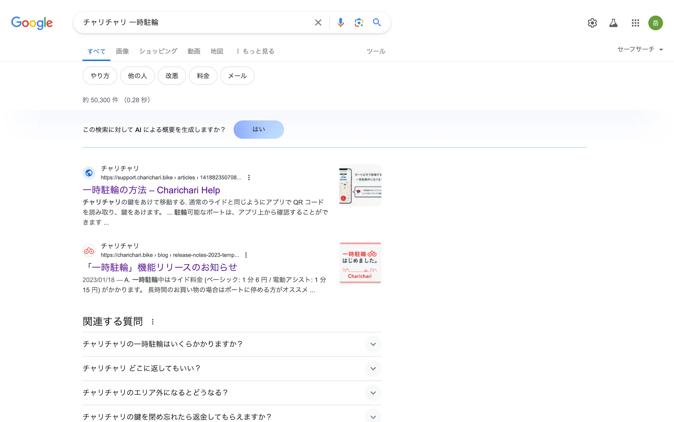Viewport: 674px width, 422px height.
Task: Select the メール filter chip
Action: click(x=237, y=76)
